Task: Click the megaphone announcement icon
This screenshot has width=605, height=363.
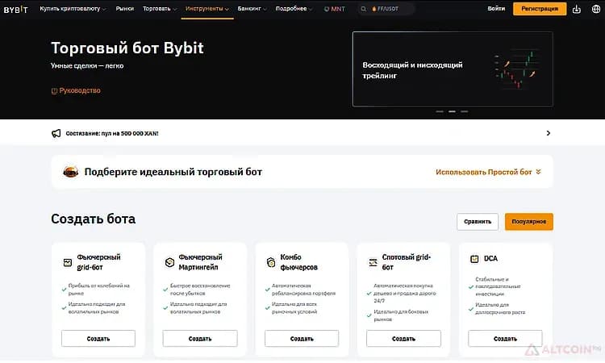Action: tap(56, 133)
